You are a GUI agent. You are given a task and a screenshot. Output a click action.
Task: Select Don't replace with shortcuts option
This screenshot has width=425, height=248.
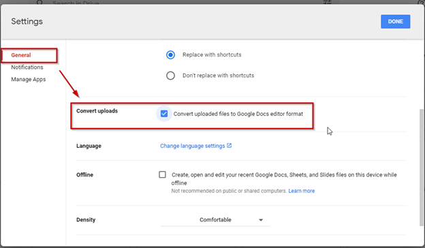[170, 76]
